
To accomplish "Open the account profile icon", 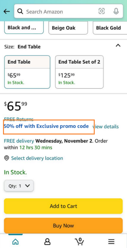I will [47, 242].
